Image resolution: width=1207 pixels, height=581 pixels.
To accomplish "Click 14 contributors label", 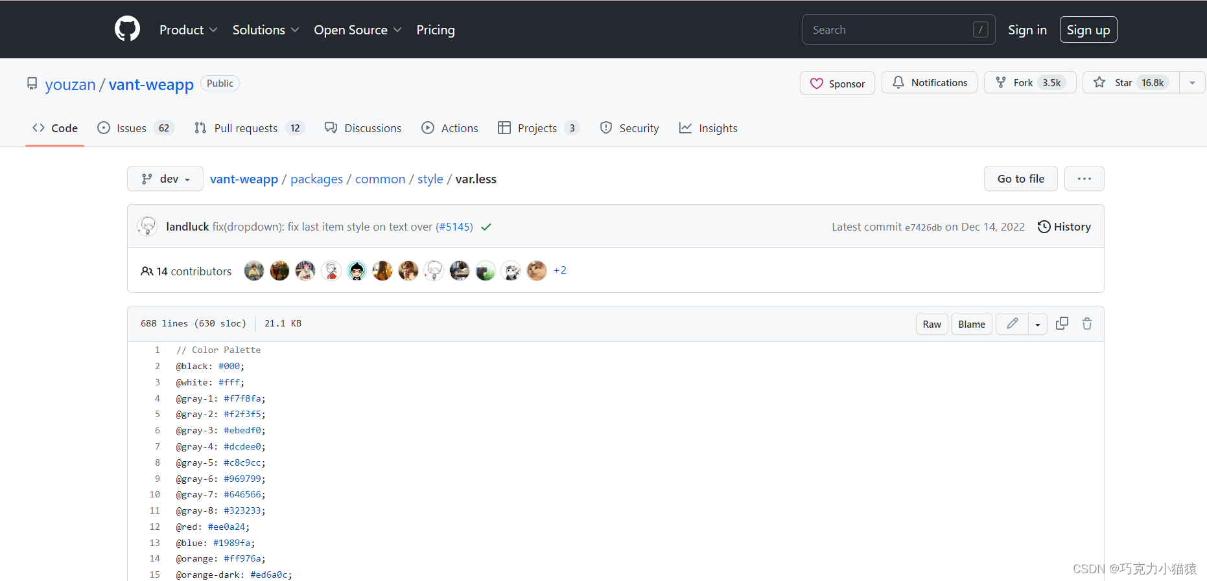I will (186, 271).
